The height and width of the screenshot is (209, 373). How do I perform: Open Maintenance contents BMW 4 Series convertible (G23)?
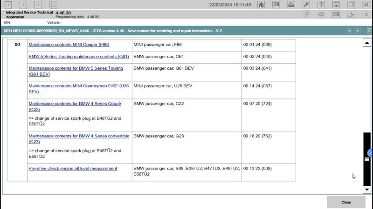click(79, 139)
